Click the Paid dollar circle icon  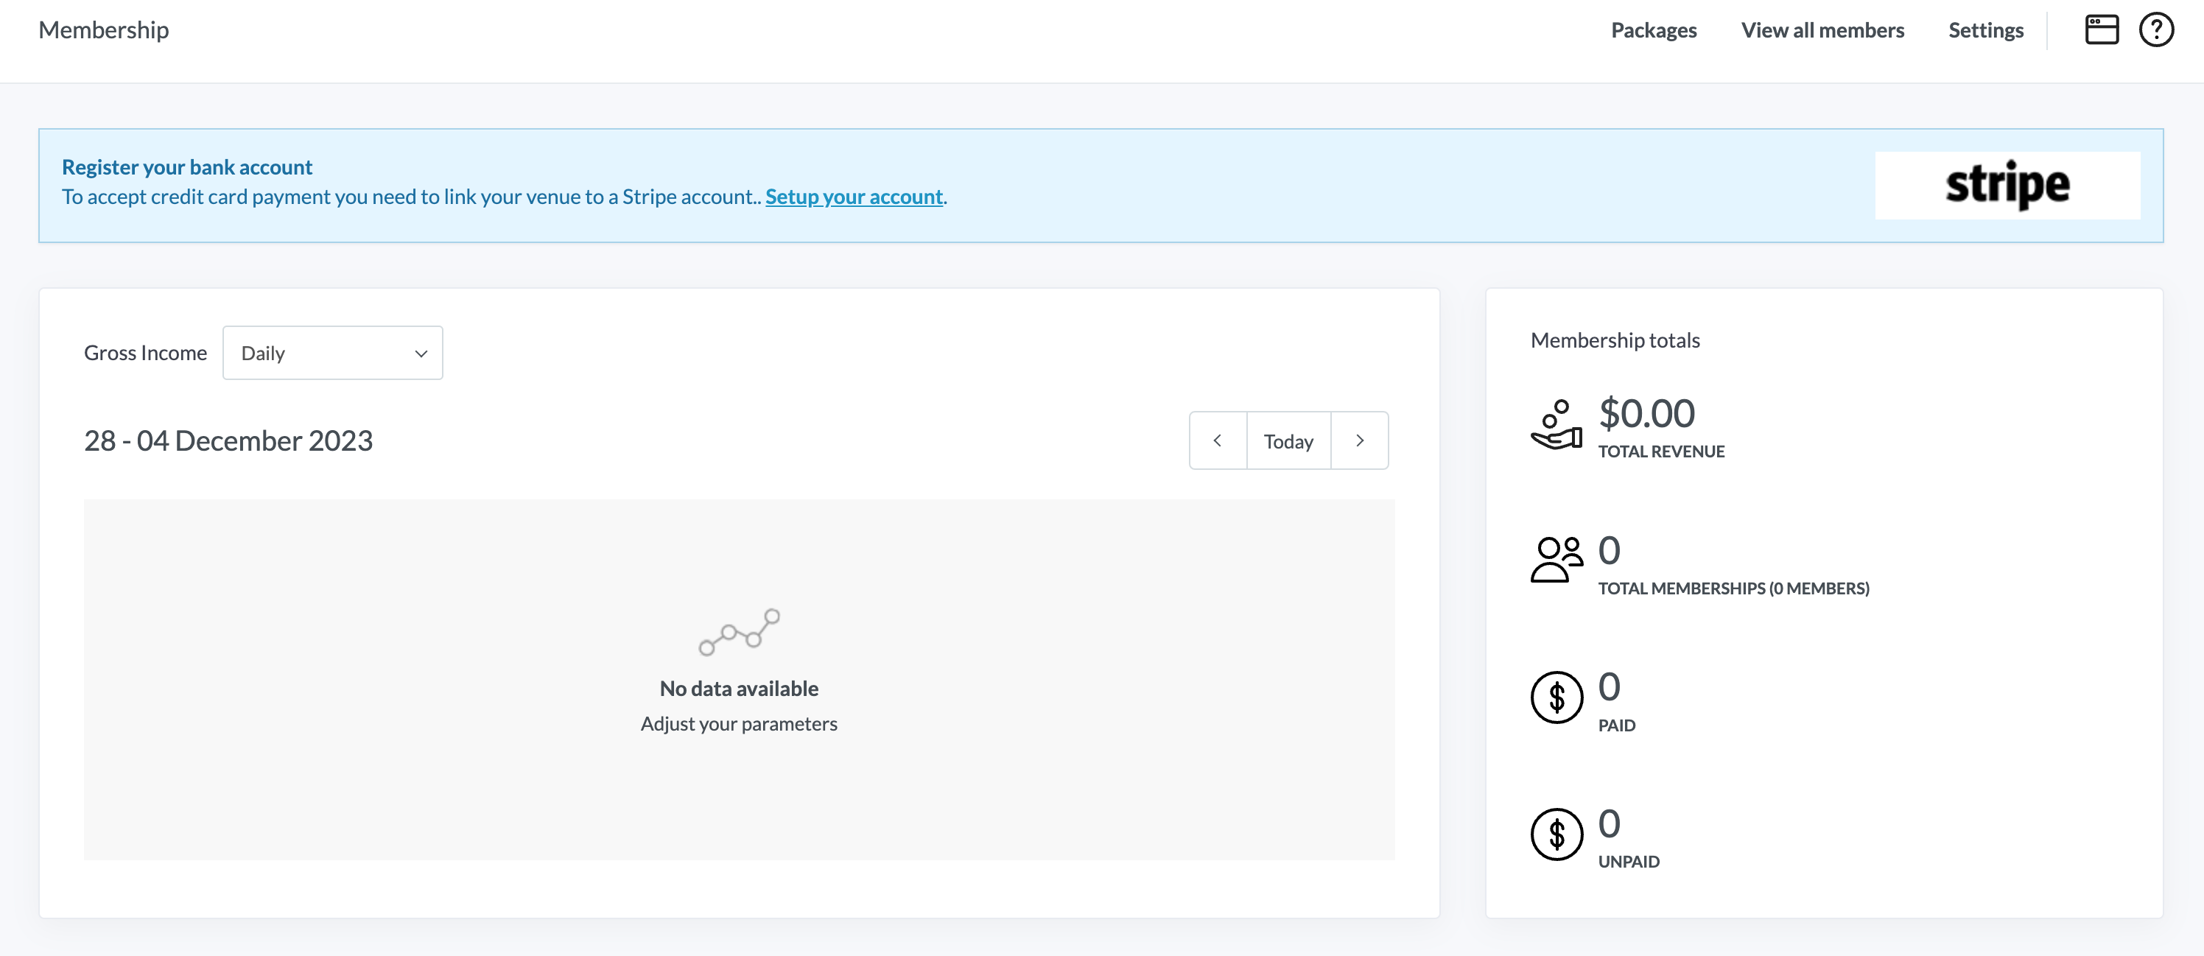(1556, 697)
